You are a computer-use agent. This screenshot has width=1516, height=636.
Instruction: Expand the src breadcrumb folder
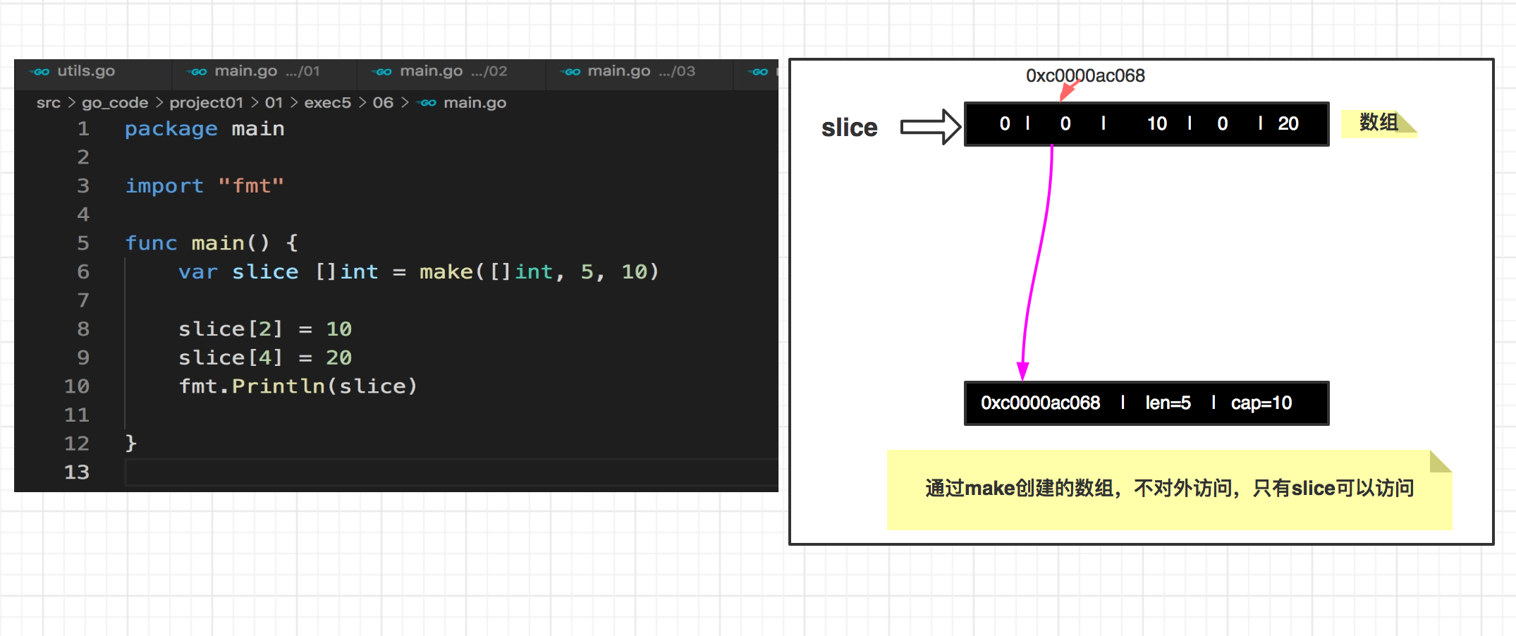click(x=48, y=103)
